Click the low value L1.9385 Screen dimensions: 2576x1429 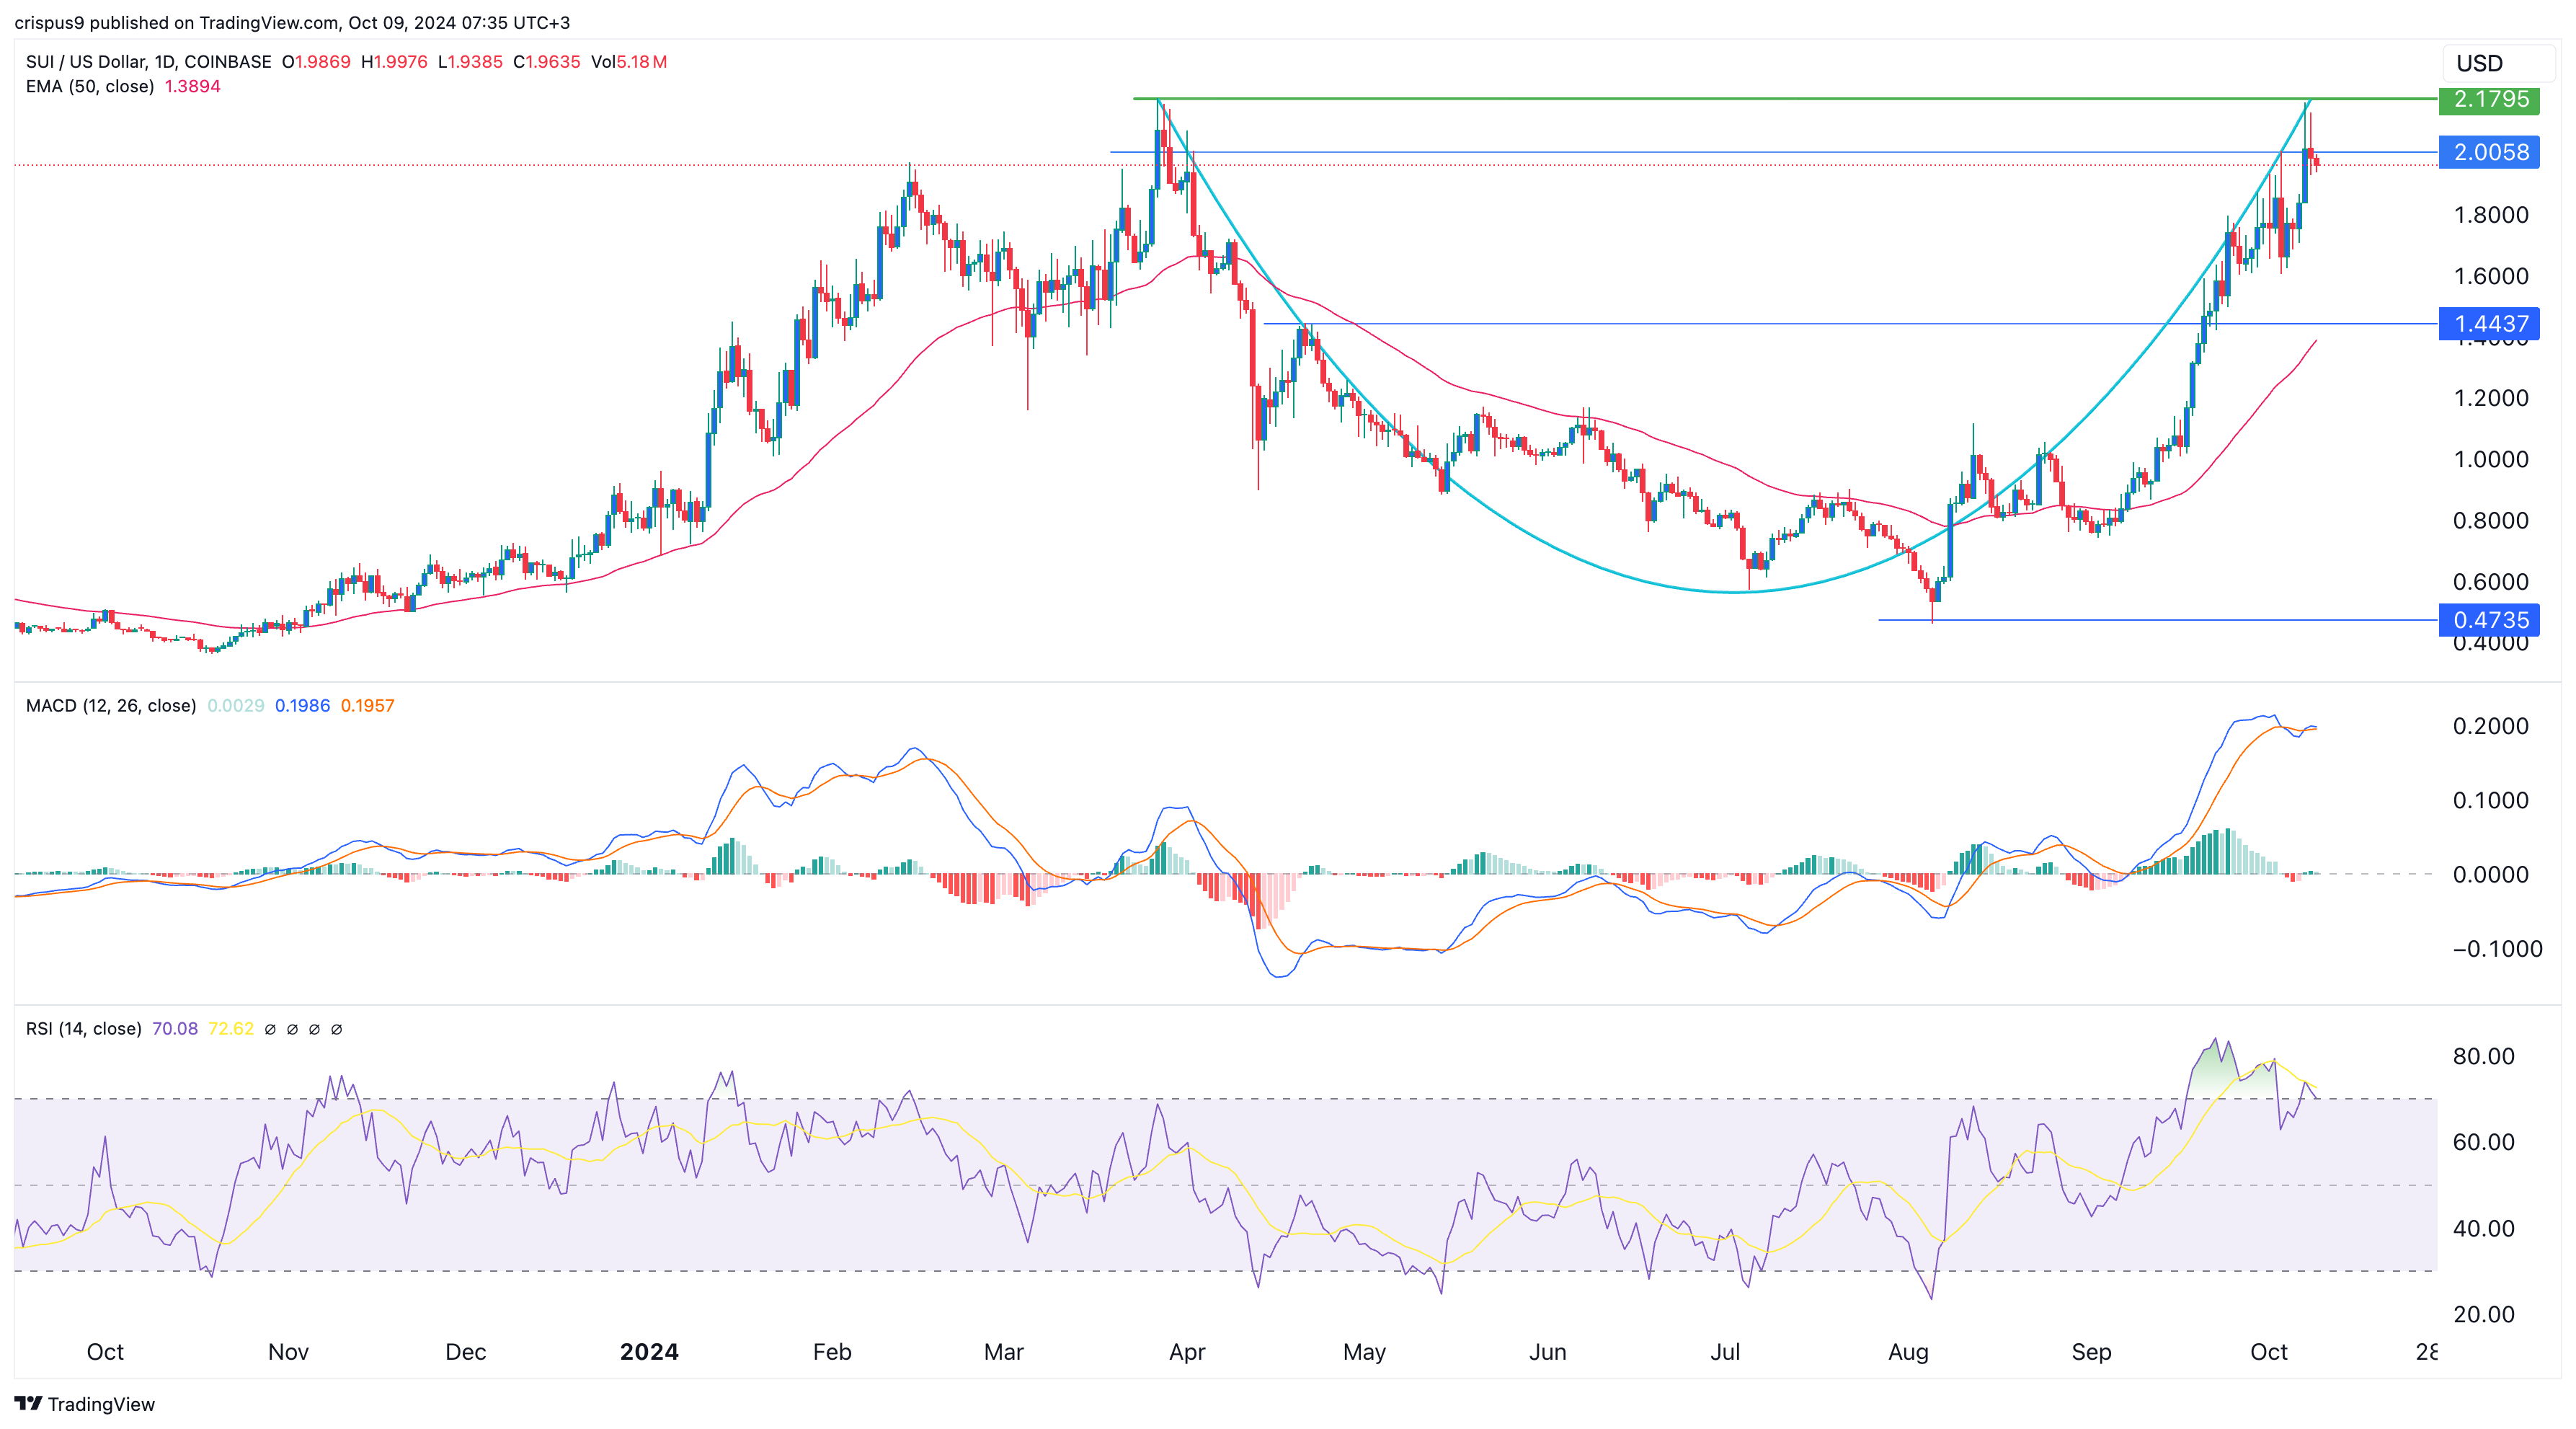[x=470, y=61]
